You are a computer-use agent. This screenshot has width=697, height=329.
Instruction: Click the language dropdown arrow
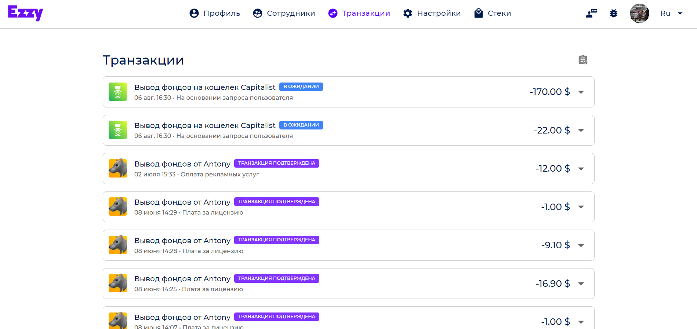click(x=680, y=13)
